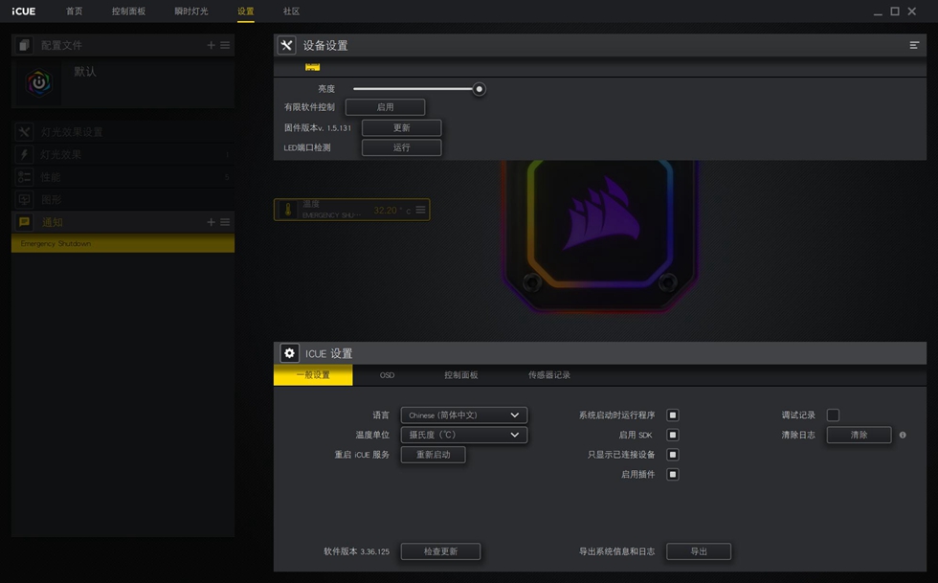Select the 默认 profile icon
Screen dimensions: 938x583
click(x=38, y=83)
